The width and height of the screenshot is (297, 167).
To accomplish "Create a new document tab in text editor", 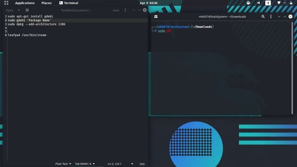I will click(27, 10).
